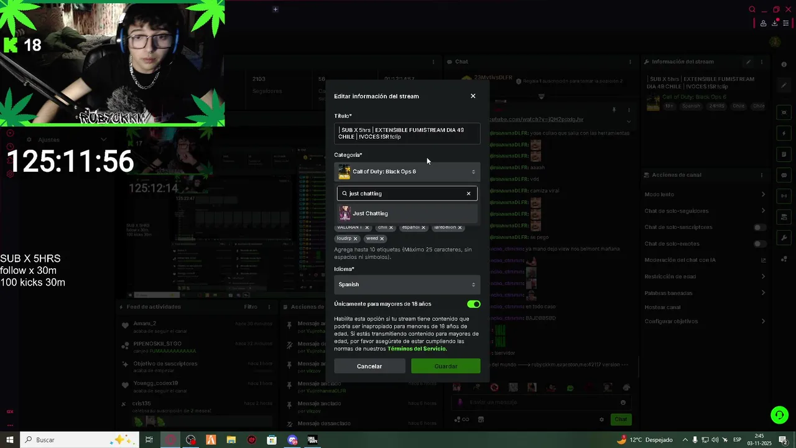Screen dimensions: 796x448
Task: Clear the category search text
Action: [469, 194]
